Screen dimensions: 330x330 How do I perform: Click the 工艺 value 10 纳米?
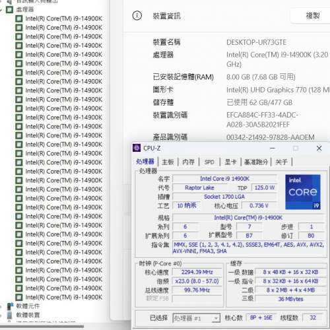click(187, 205)
